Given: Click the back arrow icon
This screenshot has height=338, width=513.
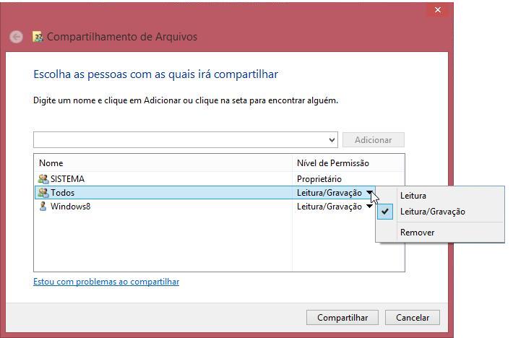Looking at the screenshot, I should pyautogui.click(x=16, y=37).
